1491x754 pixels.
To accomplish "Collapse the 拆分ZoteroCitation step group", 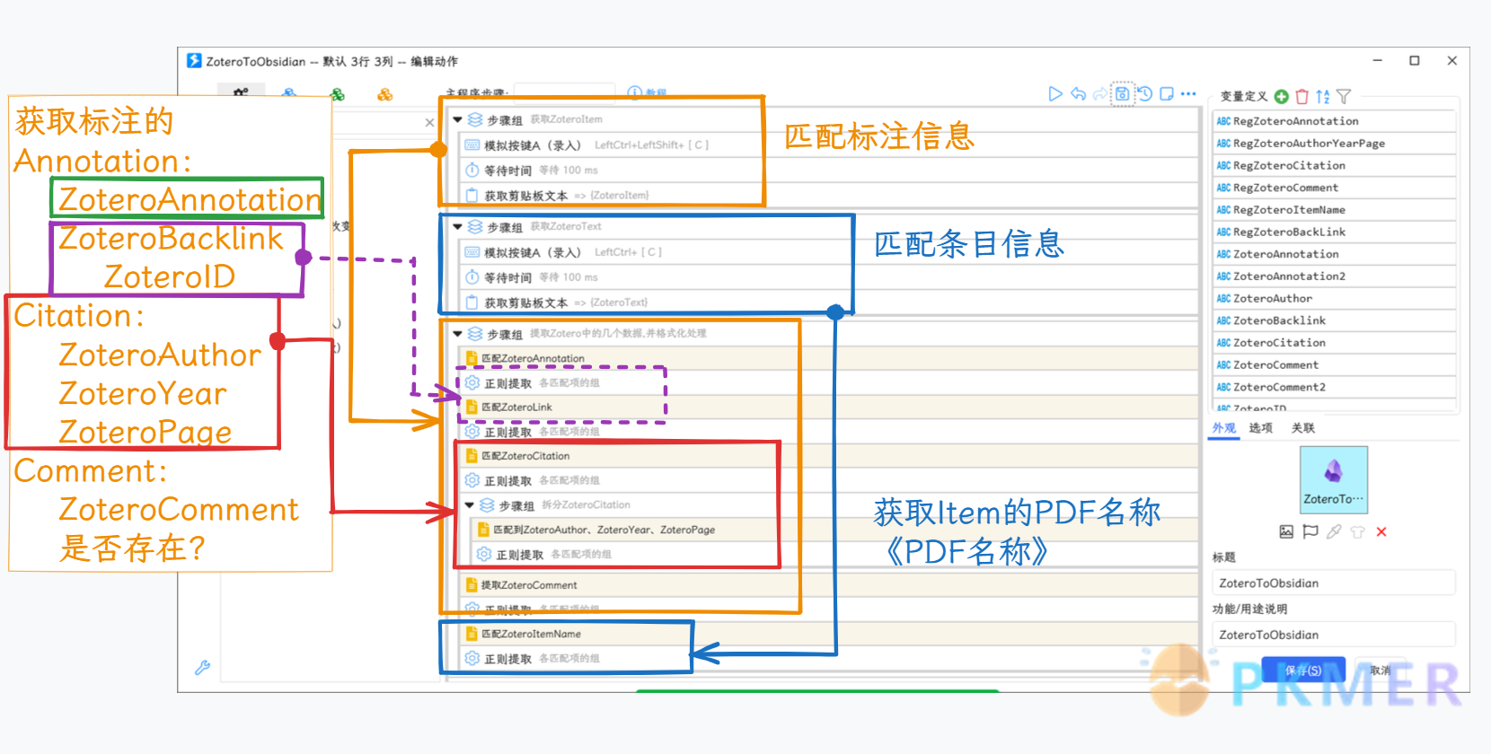I will pyautogui.click(x=469, y=505).
